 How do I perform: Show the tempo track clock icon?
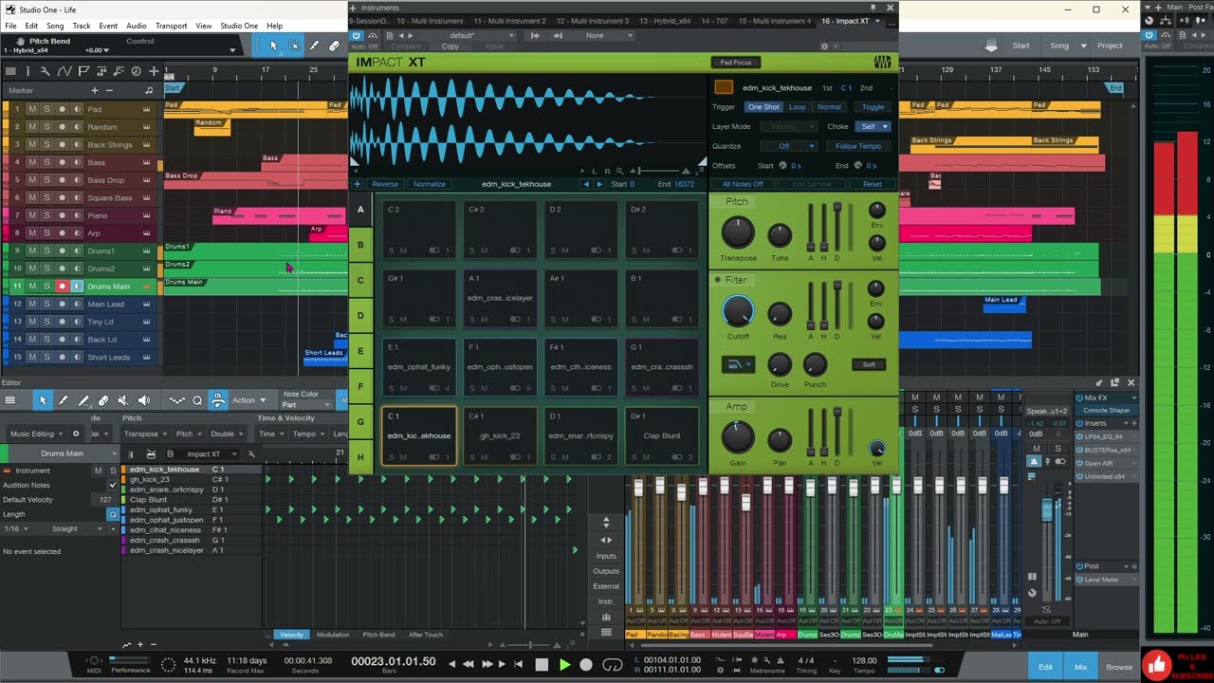click(136, 71)
